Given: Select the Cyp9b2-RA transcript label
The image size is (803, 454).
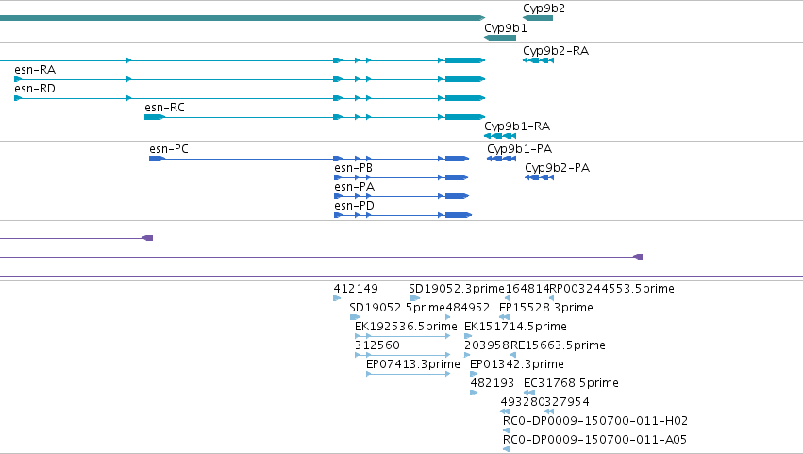Looking at the screenshot, I should [x=556, y=51].
